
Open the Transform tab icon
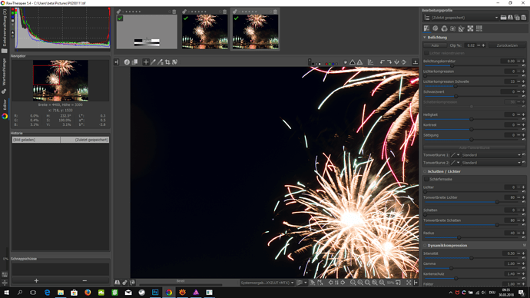tap(462, 28)
